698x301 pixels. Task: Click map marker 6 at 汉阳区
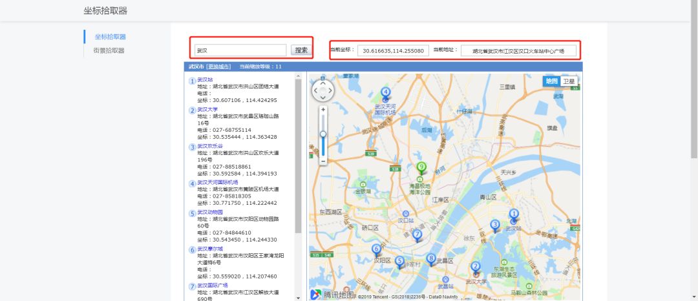377,250
